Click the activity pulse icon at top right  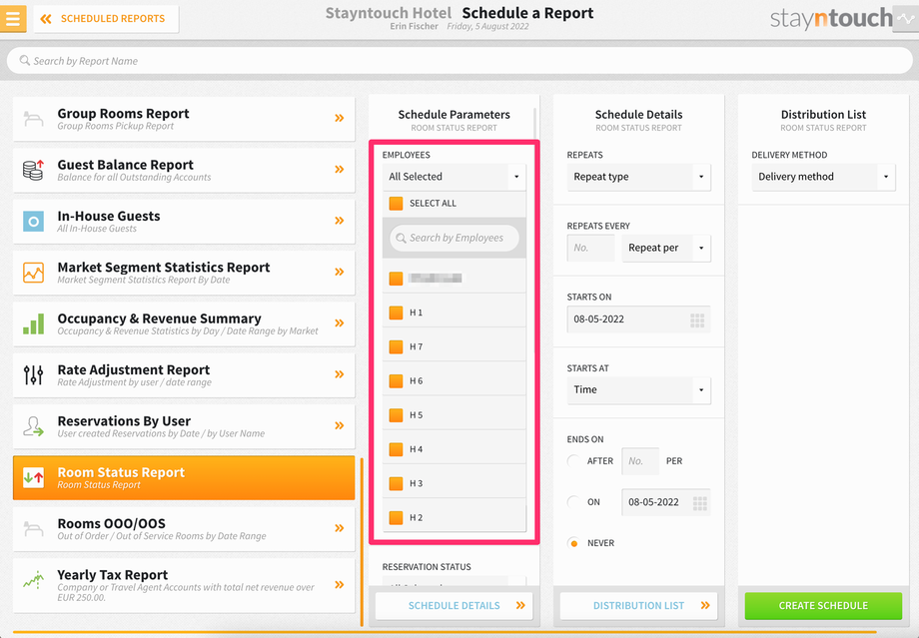click(x=906, y=18)
